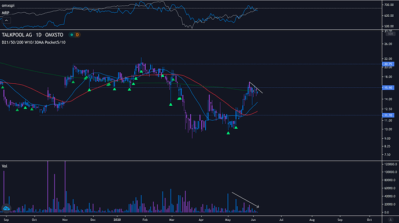Screen dimensions: 399x223
Task: Click the 1D interval label
Action: (x=39, y=35)
